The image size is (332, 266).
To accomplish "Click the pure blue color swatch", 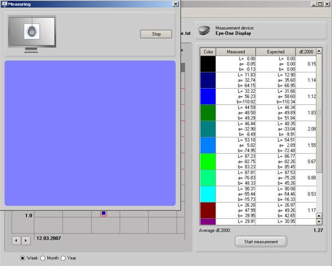I will (x=208, y=97).
